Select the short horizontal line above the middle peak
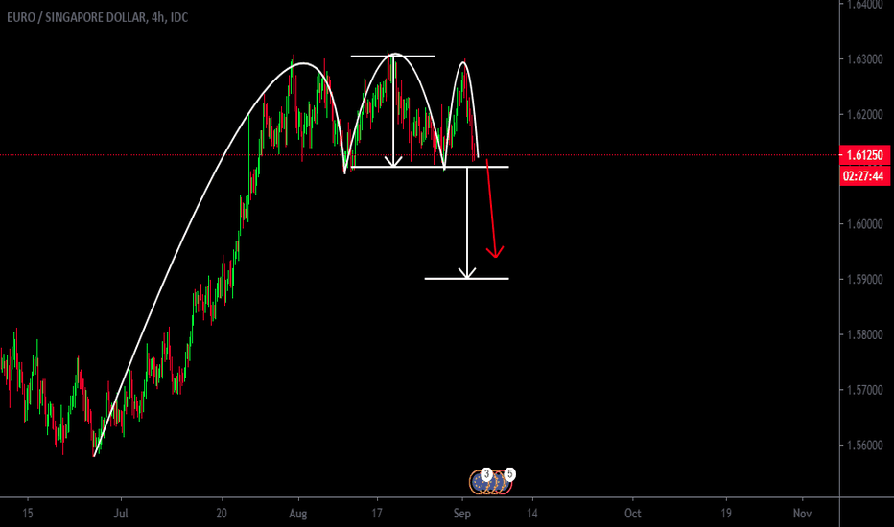 click(393, 56)
